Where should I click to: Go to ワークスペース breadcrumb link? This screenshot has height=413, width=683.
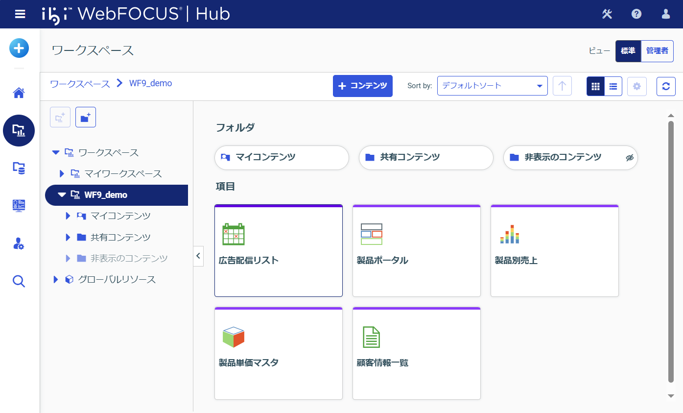click(80, 83)
